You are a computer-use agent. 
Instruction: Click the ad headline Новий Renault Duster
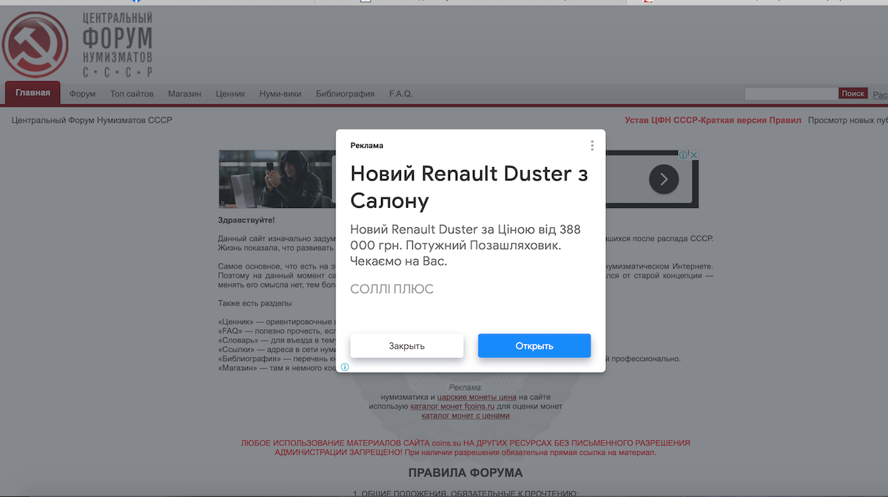tap(469, 186)
